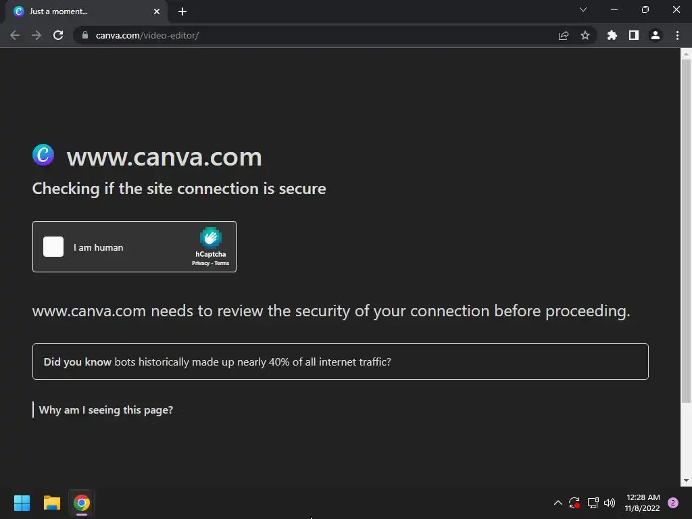Open the Chrome profile avatar menu

[x=656, y=35]
